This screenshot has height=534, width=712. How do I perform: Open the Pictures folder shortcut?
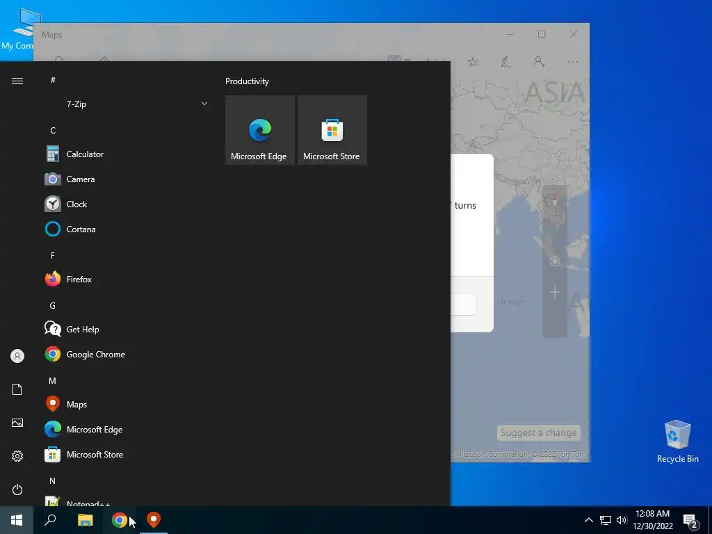(17, 423)
